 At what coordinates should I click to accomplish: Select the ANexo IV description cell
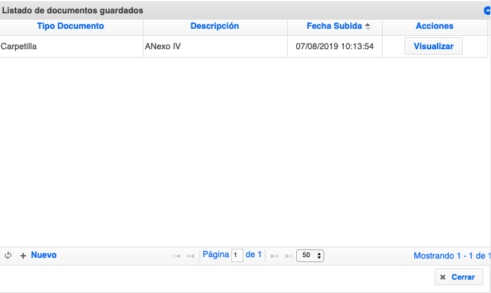tap(162, 47)
